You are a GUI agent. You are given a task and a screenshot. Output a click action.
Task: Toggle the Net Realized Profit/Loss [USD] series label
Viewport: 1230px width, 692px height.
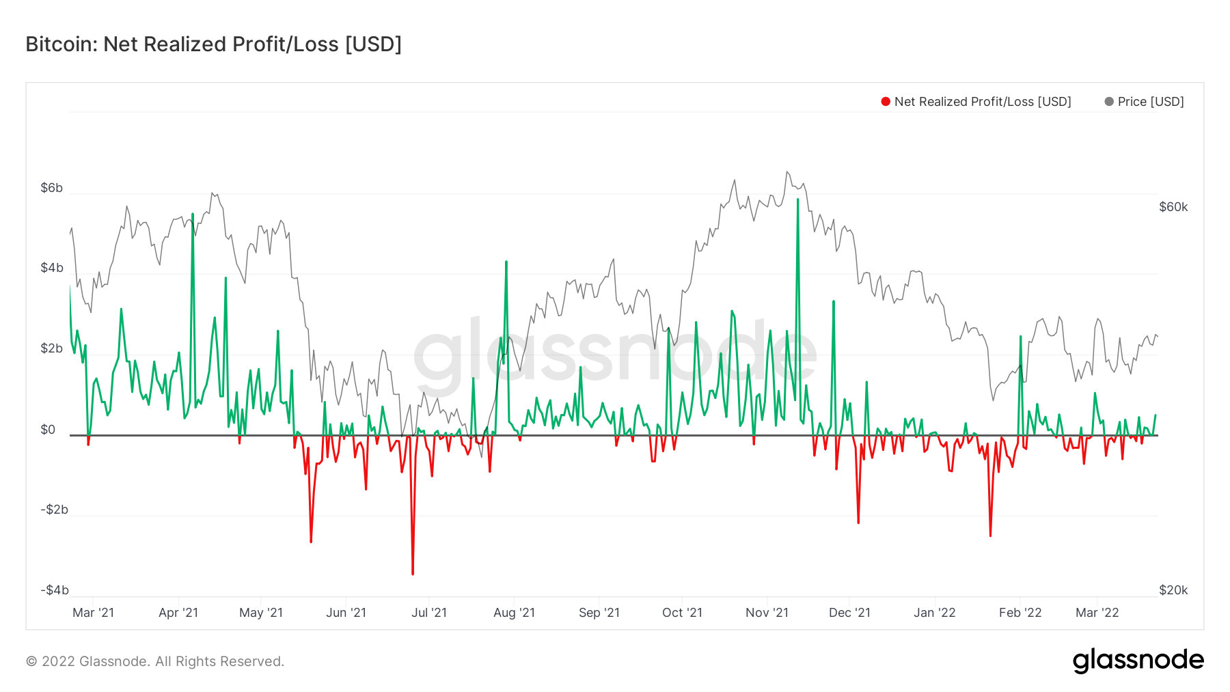tap(982, 102)
